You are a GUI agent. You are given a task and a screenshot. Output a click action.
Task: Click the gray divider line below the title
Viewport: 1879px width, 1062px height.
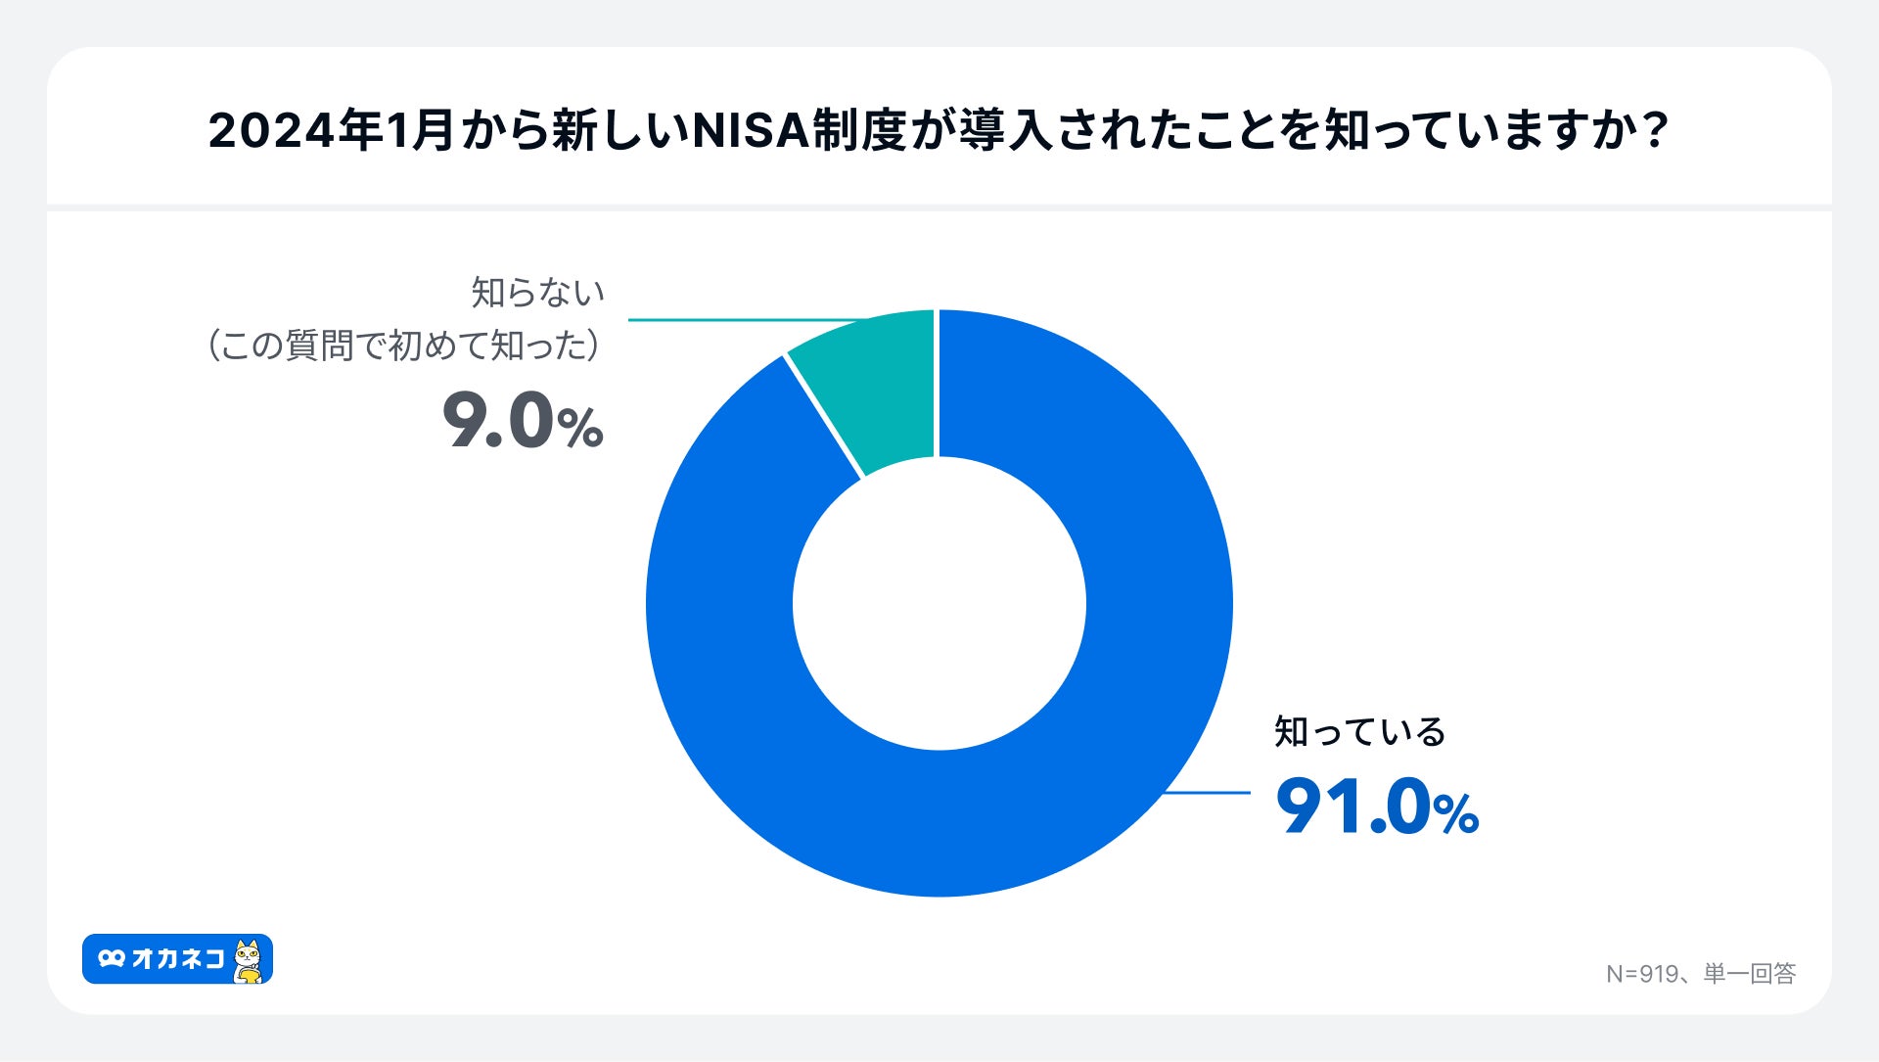[x=938, y=208]
